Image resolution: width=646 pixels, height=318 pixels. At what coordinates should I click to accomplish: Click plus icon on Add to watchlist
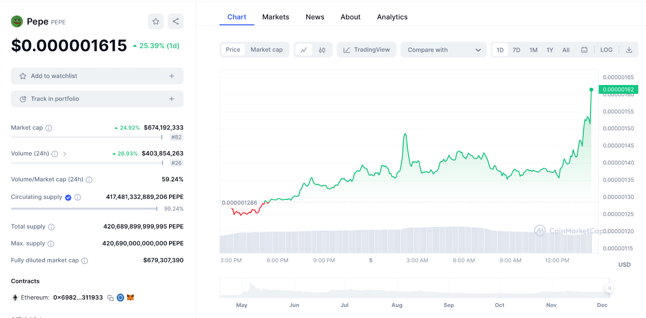172,76
